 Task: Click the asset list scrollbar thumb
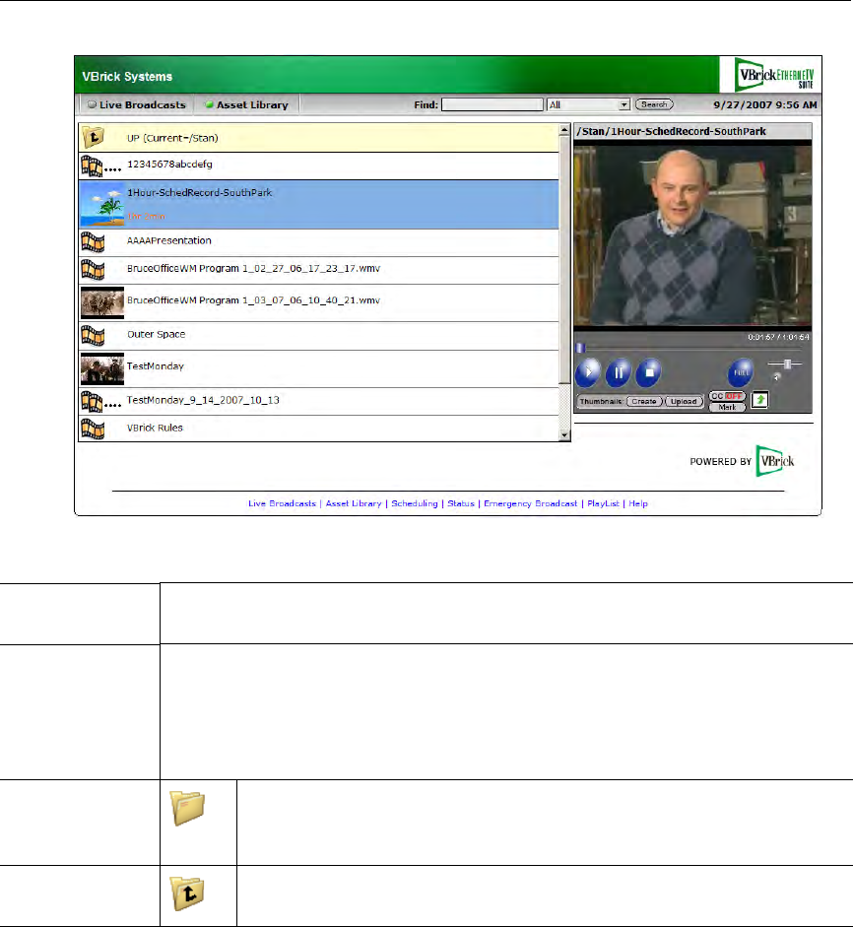pyautogui.click(x=564, y=259)
